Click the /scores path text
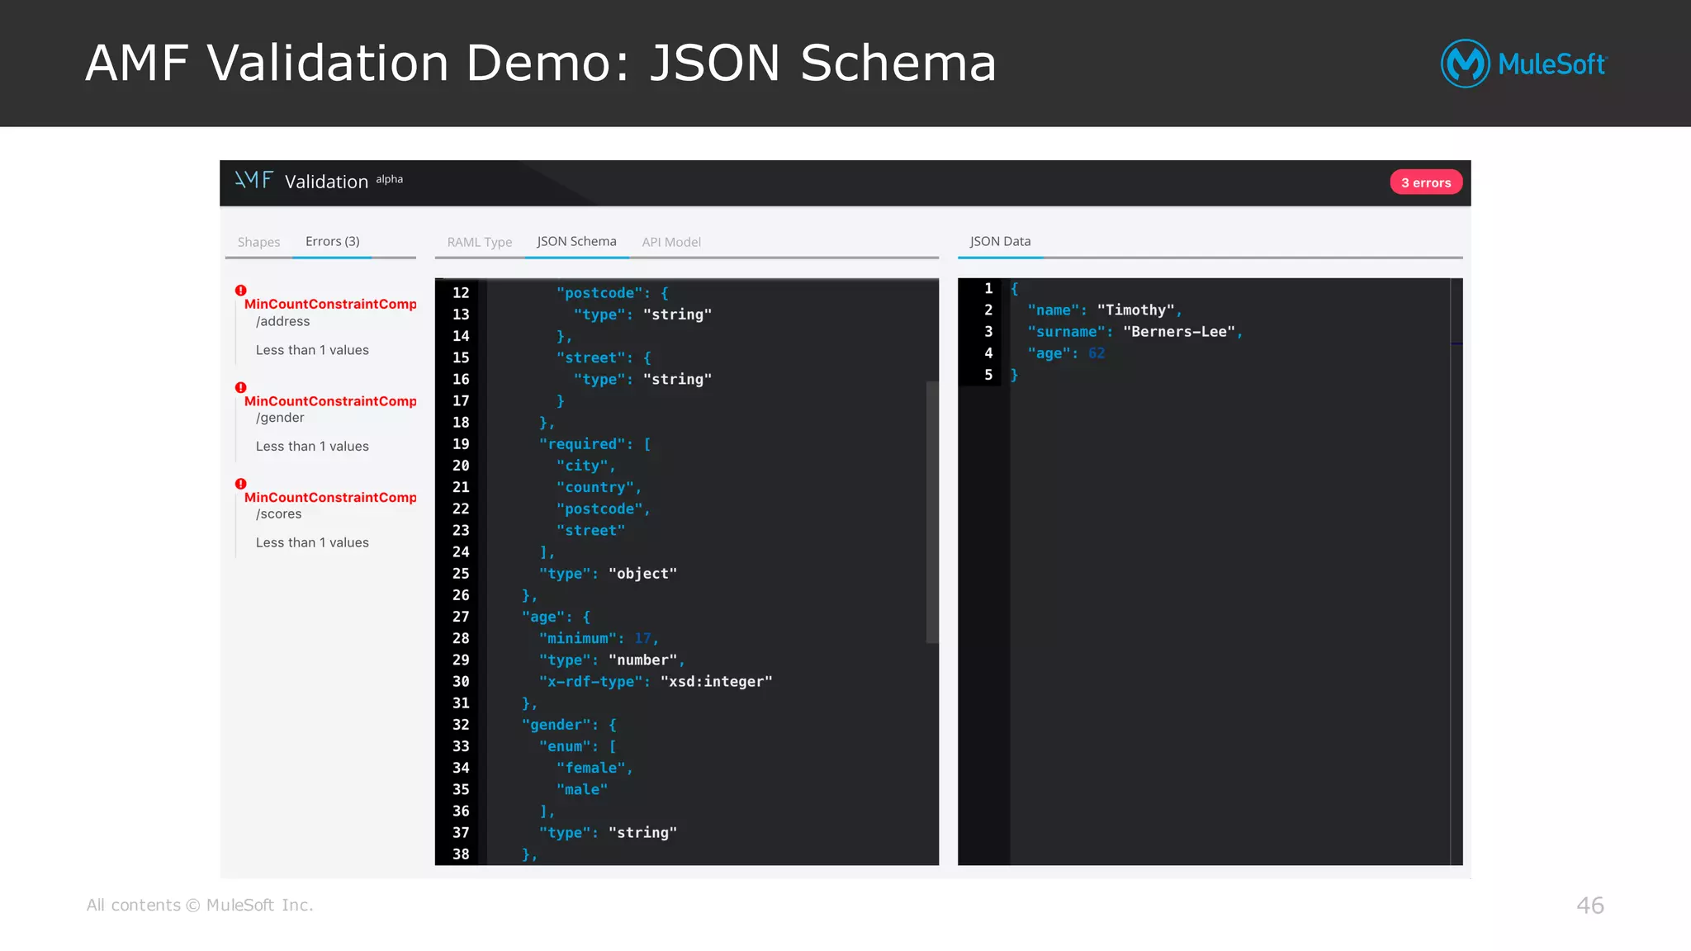Screen dimensions: 1691x951 pyautogui.click(x=278, y=513)
